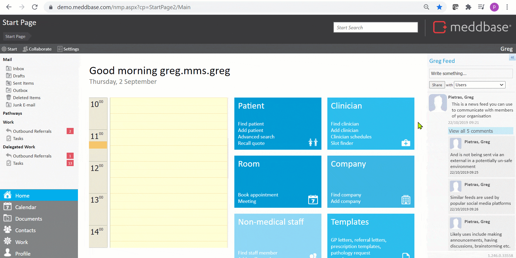The width and height of the screenshot is (516, 258).
Task: Click the Patient tile people icon
Action: 313,142
